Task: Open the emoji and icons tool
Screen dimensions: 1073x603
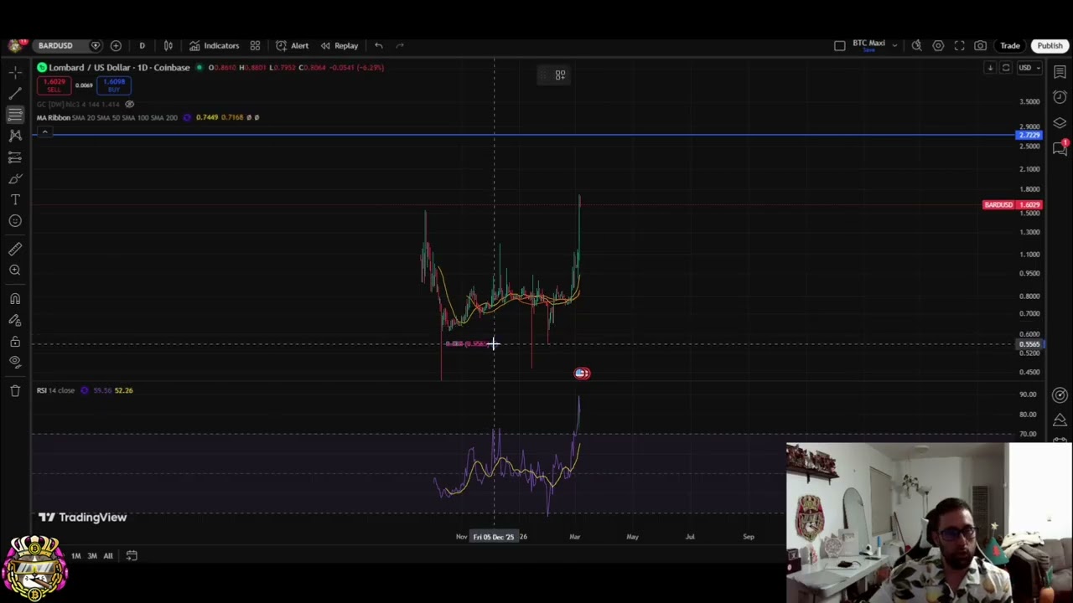Action: [x=15, y=221]
